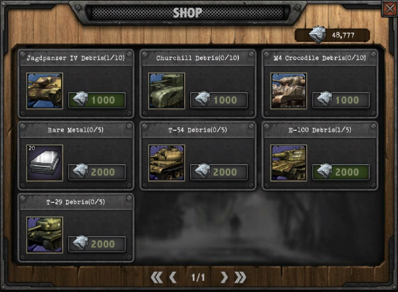The image size is (398, 292).
Task: Buy Rare Metal for 2000
Action: [x=97, y=172]
